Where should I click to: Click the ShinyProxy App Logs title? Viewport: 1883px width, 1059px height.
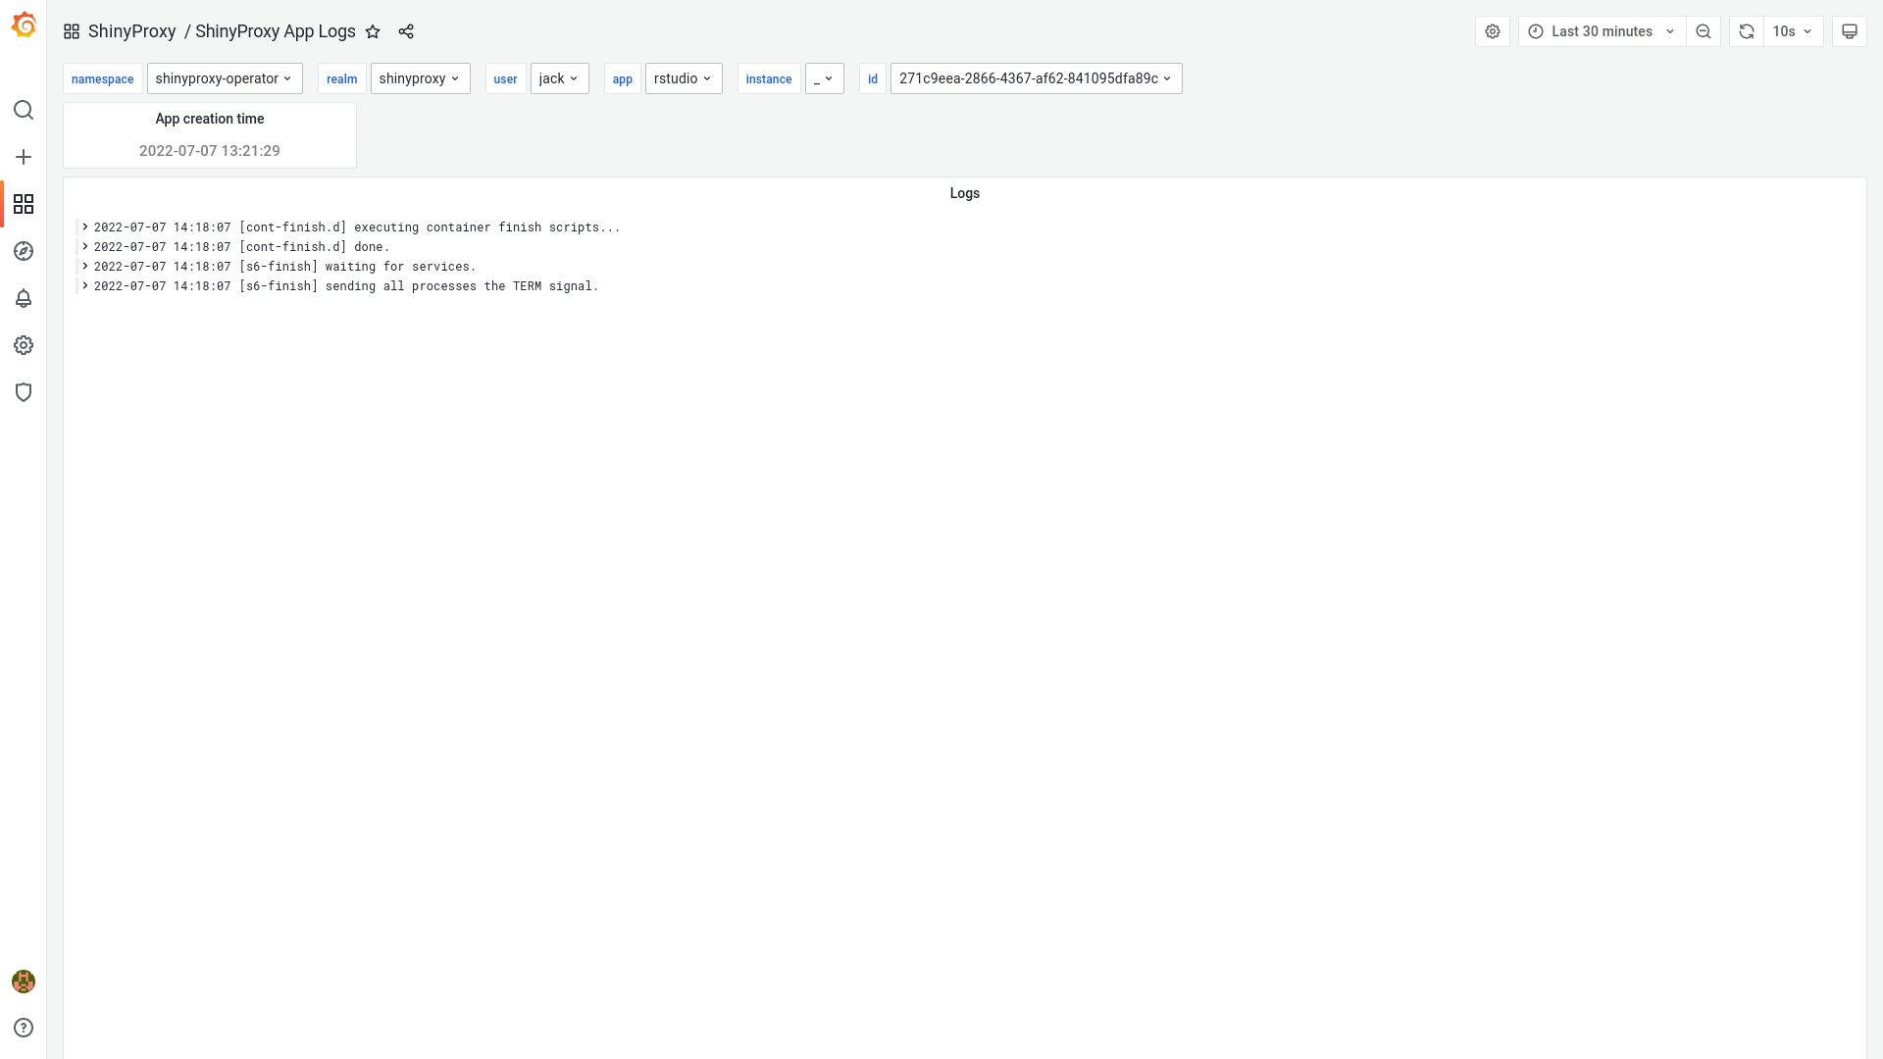275,31
